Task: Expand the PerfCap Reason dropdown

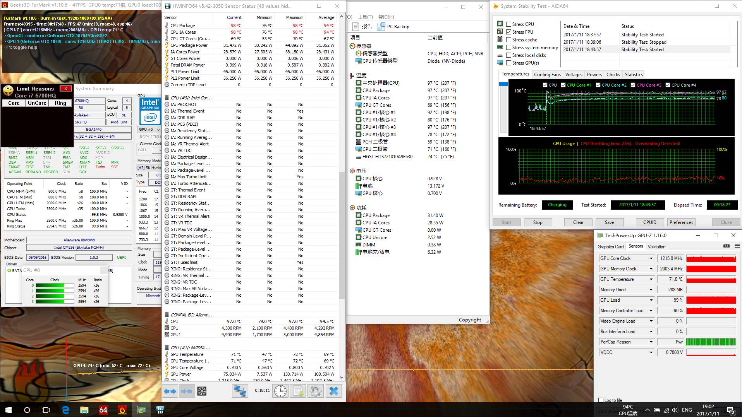Action: click(651, 342)
